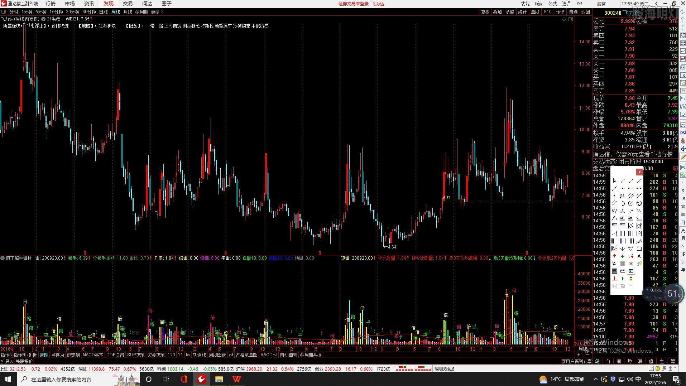The image size is (686, 386).
Task: Open the F10 company info button
Action: [548, 12]
